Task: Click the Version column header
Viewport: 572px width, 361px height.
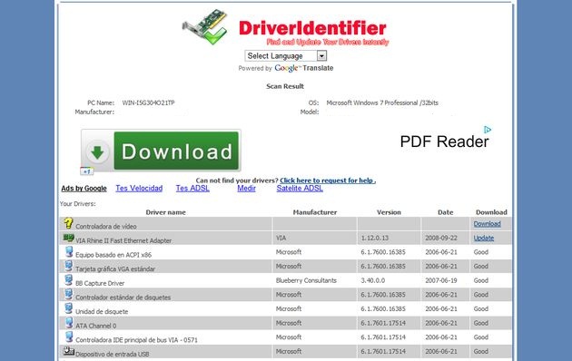Action: (389, 212)
